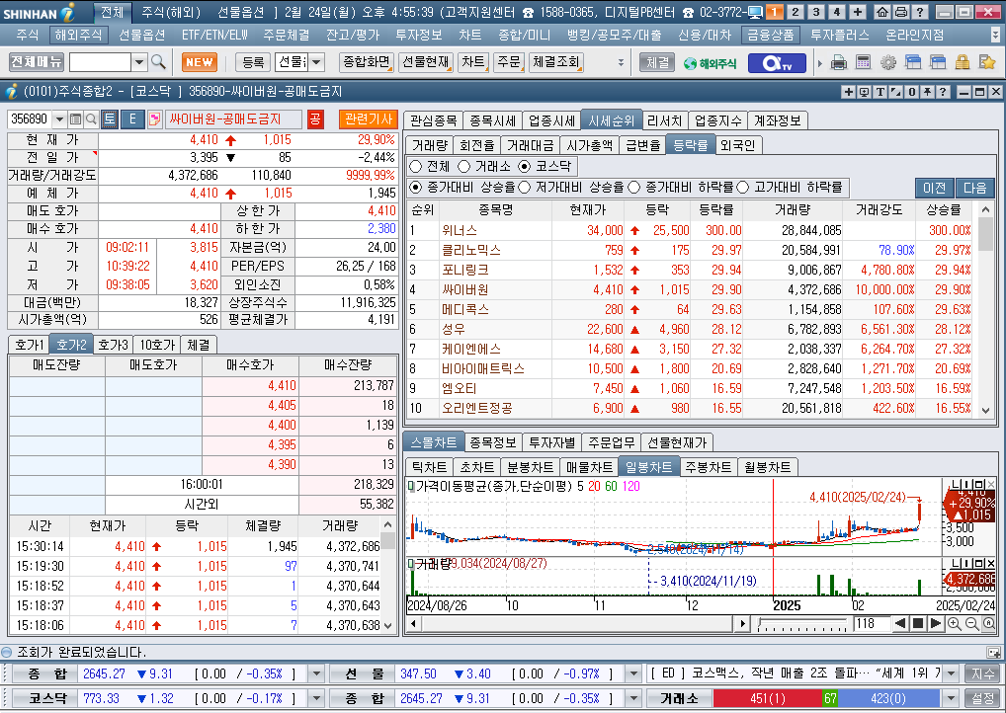The height and width of the screenshot is (713, 1006).
Task: Expand the 종합 index ticker dropdown
Action: (315, 673)
